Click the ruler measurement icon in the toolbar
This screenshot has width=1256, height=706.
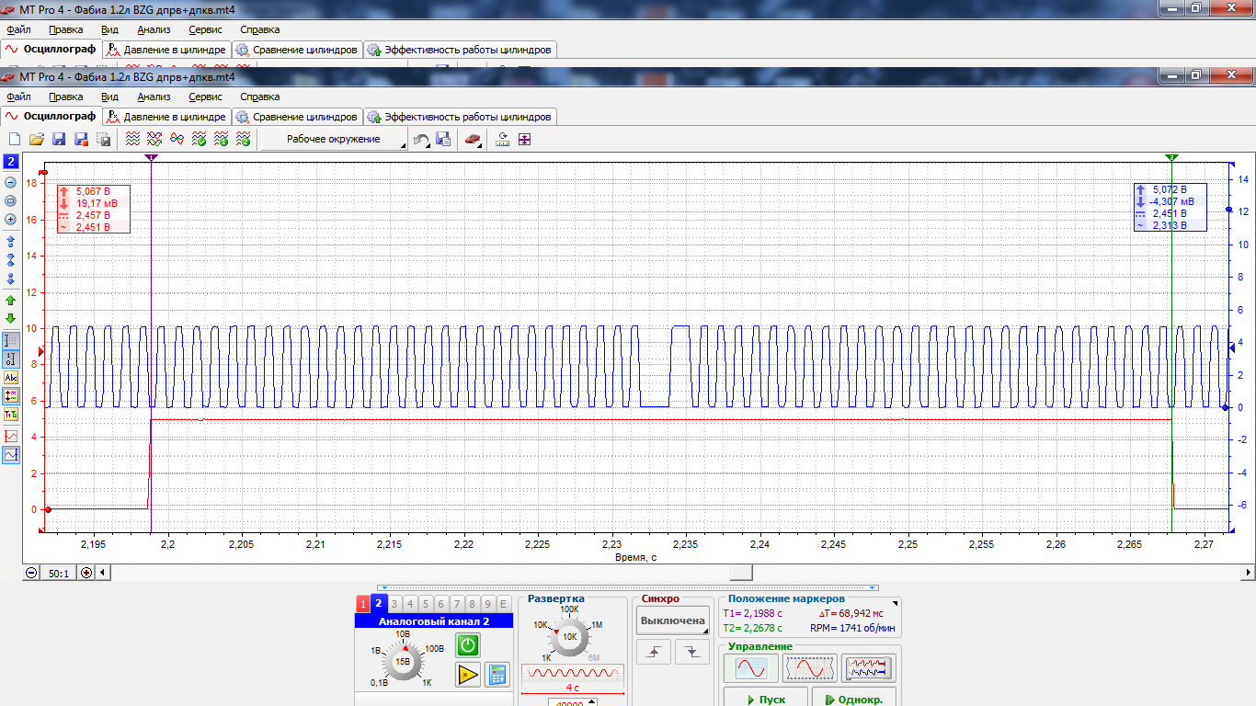pos(503,140)
